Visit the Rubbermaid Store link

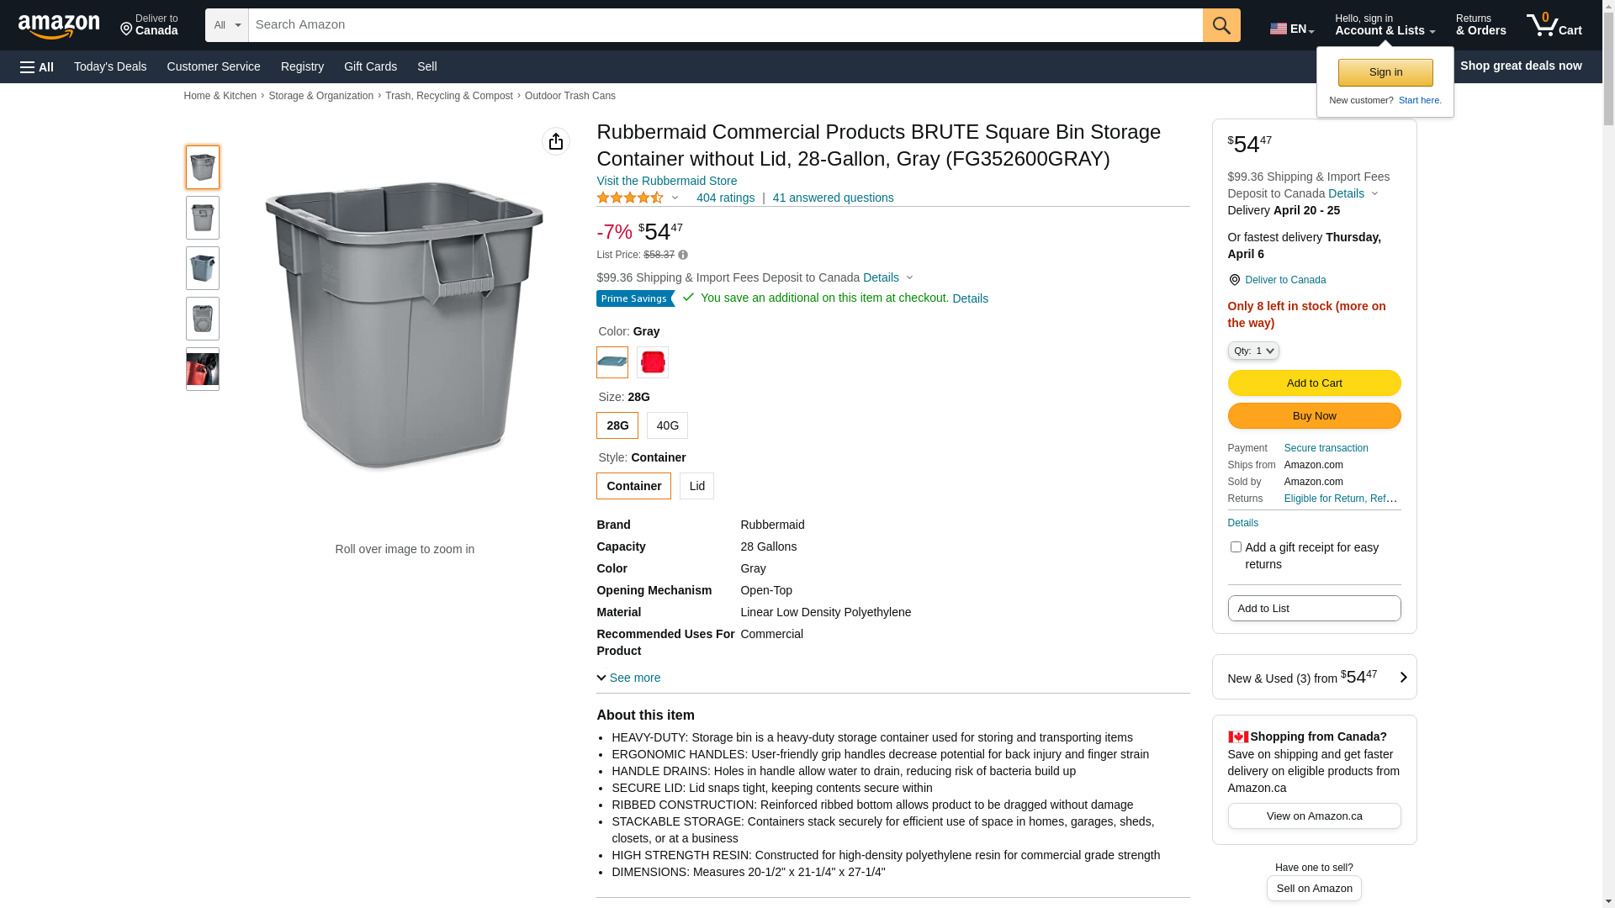(x=666, y=181)
